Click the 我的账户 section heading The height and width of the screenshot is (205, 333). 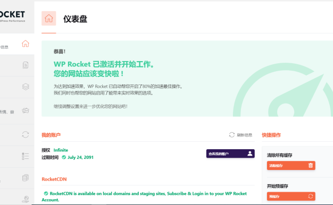pyautogui.click(x=51, y=135)
